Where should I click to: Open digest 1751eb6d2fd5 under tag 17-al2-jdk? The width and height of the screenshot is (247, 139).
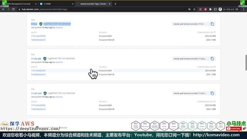tap(38, 71)
